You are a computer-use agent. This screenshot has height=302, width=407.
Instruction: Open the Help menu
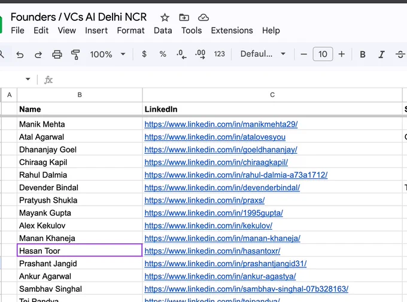271,30
